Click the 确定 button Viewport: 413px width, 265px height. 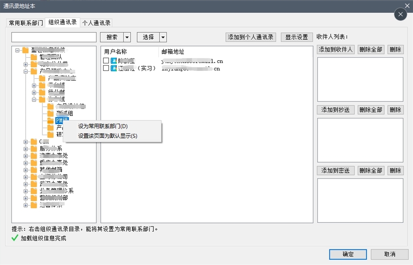tap(348, 254)
